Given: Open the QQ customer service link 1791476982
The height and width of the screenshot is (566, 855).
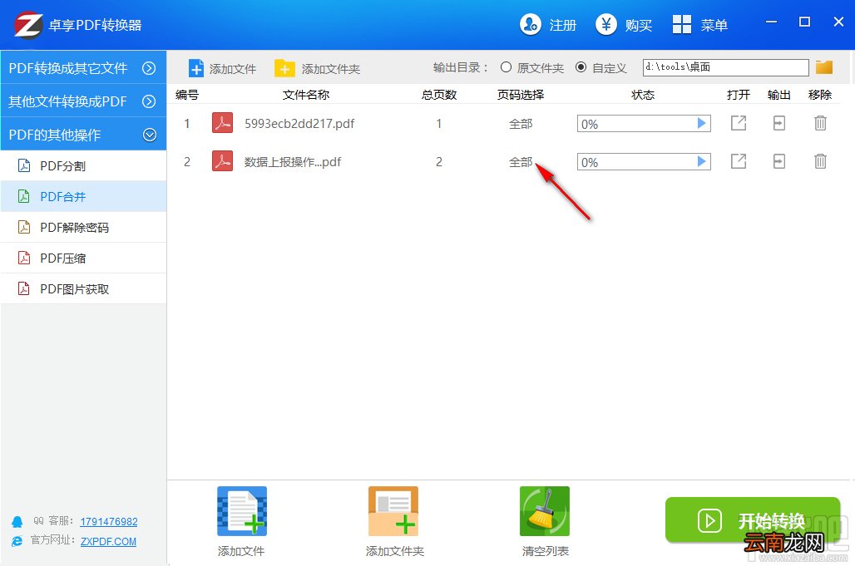Looking at the screenshot, I should (x=108, y=521).
